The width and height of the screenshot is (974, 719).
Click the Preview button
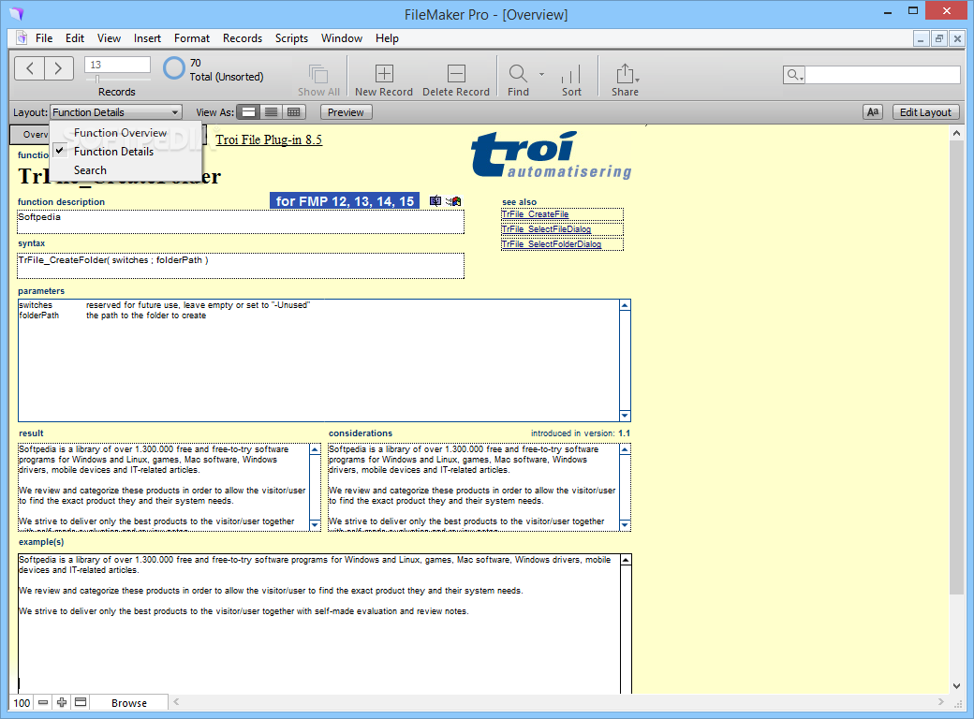(346, 112)
